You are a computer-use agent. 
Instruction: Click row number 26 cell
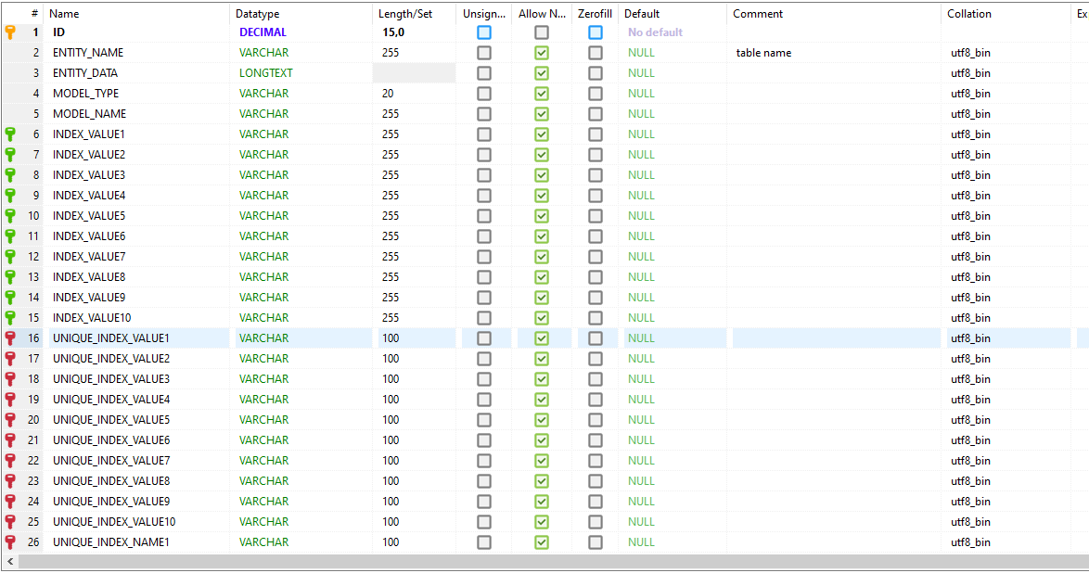coord(32,542)
